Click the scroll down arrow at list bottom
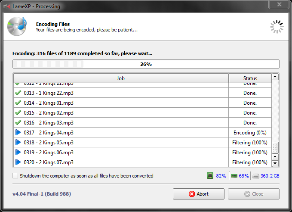The image size is (292, 212). (x=275, y=163)
